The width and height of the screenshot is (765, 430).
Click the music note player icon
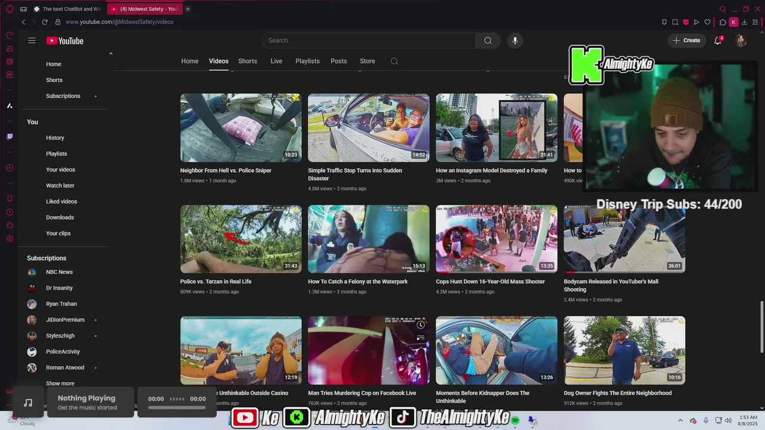[x=28, y=403]
